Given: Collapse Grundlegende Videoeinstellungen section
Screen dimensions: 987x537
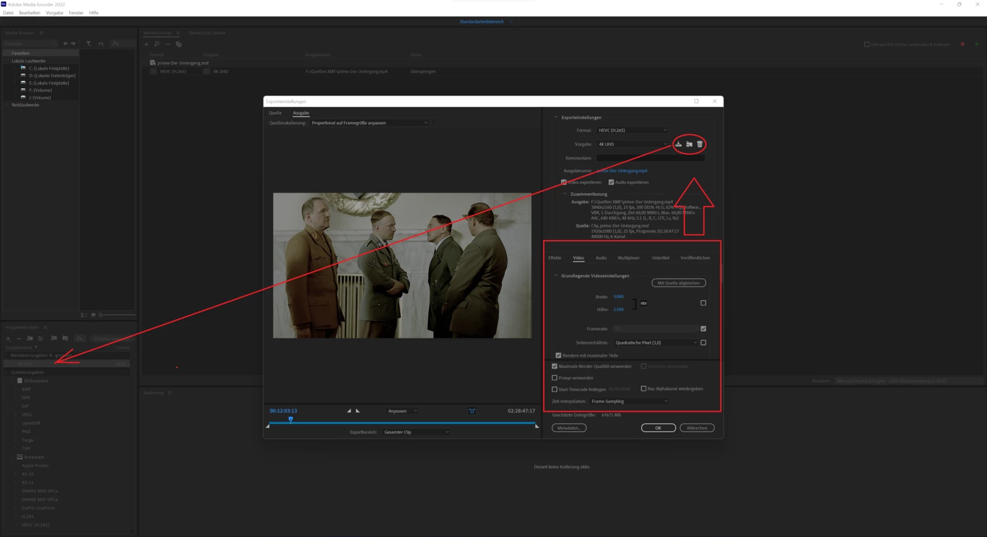Looking at the screenshot, I should coord(556,276).
